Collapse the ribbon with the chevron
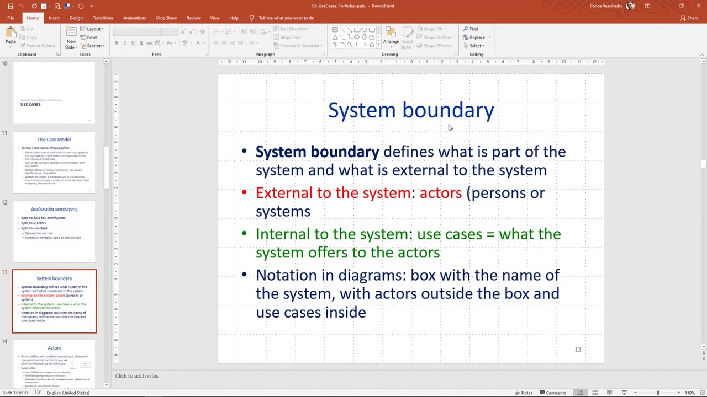The image size is (707, 397). pyautogui.click(x=702, y=55)
